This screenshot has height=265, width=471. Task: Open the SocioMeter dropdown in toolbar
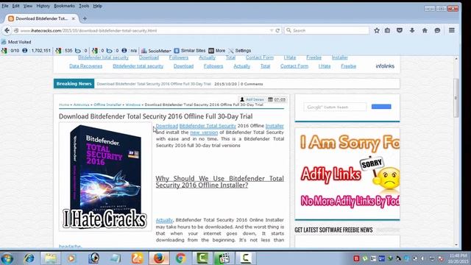pos(156,51)
